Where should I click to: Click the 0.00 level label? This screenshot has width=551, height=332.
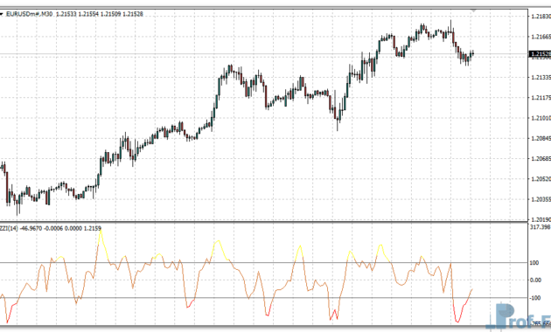pyautogui.click(x=535, y=280)
